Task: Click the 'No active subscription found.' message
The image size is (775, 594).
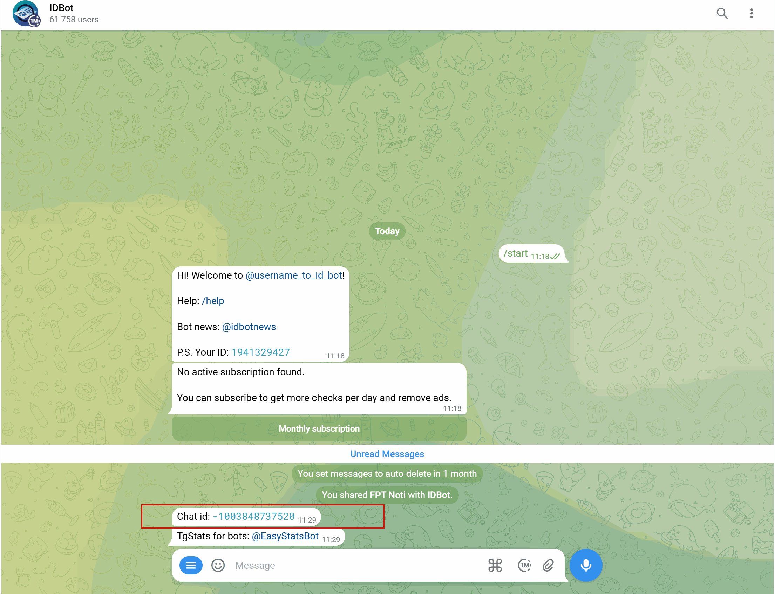Action: tap(319, 389)
